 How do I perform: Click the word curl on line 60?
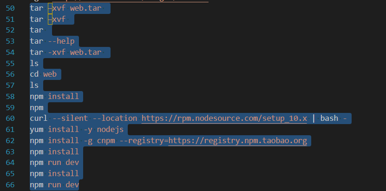(x=39, y=119)
